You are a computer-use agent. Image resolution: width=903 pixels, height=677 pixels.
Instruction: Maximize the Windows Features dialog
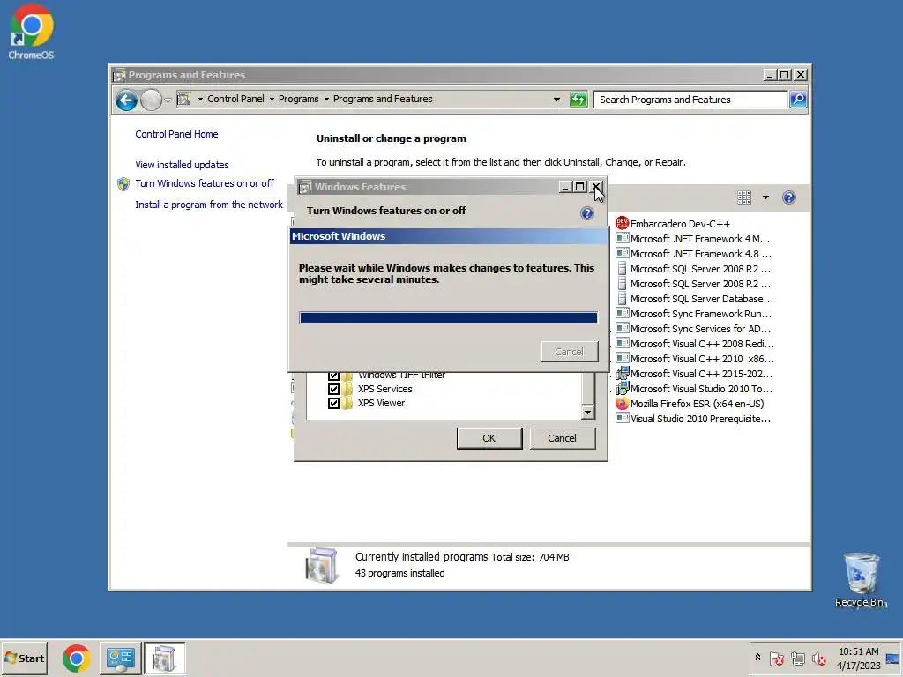pos(580,187)
